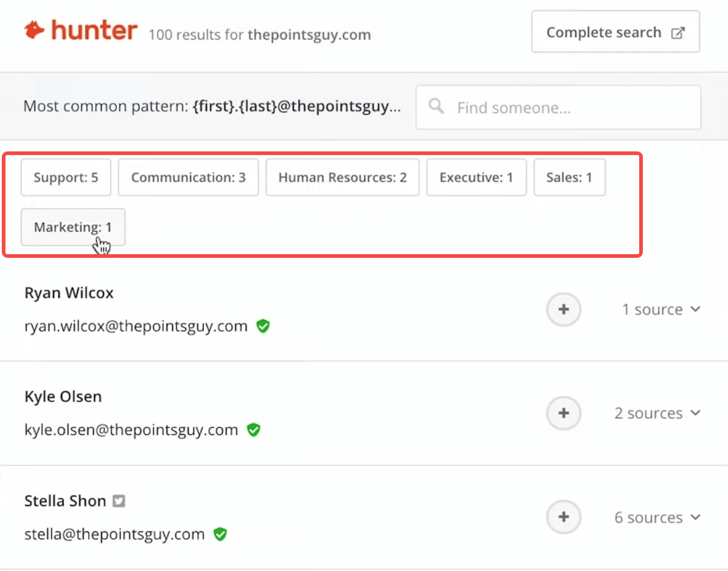Click the magnifier search icon
This screenshot has height=571, width=728.
point(436,106)
